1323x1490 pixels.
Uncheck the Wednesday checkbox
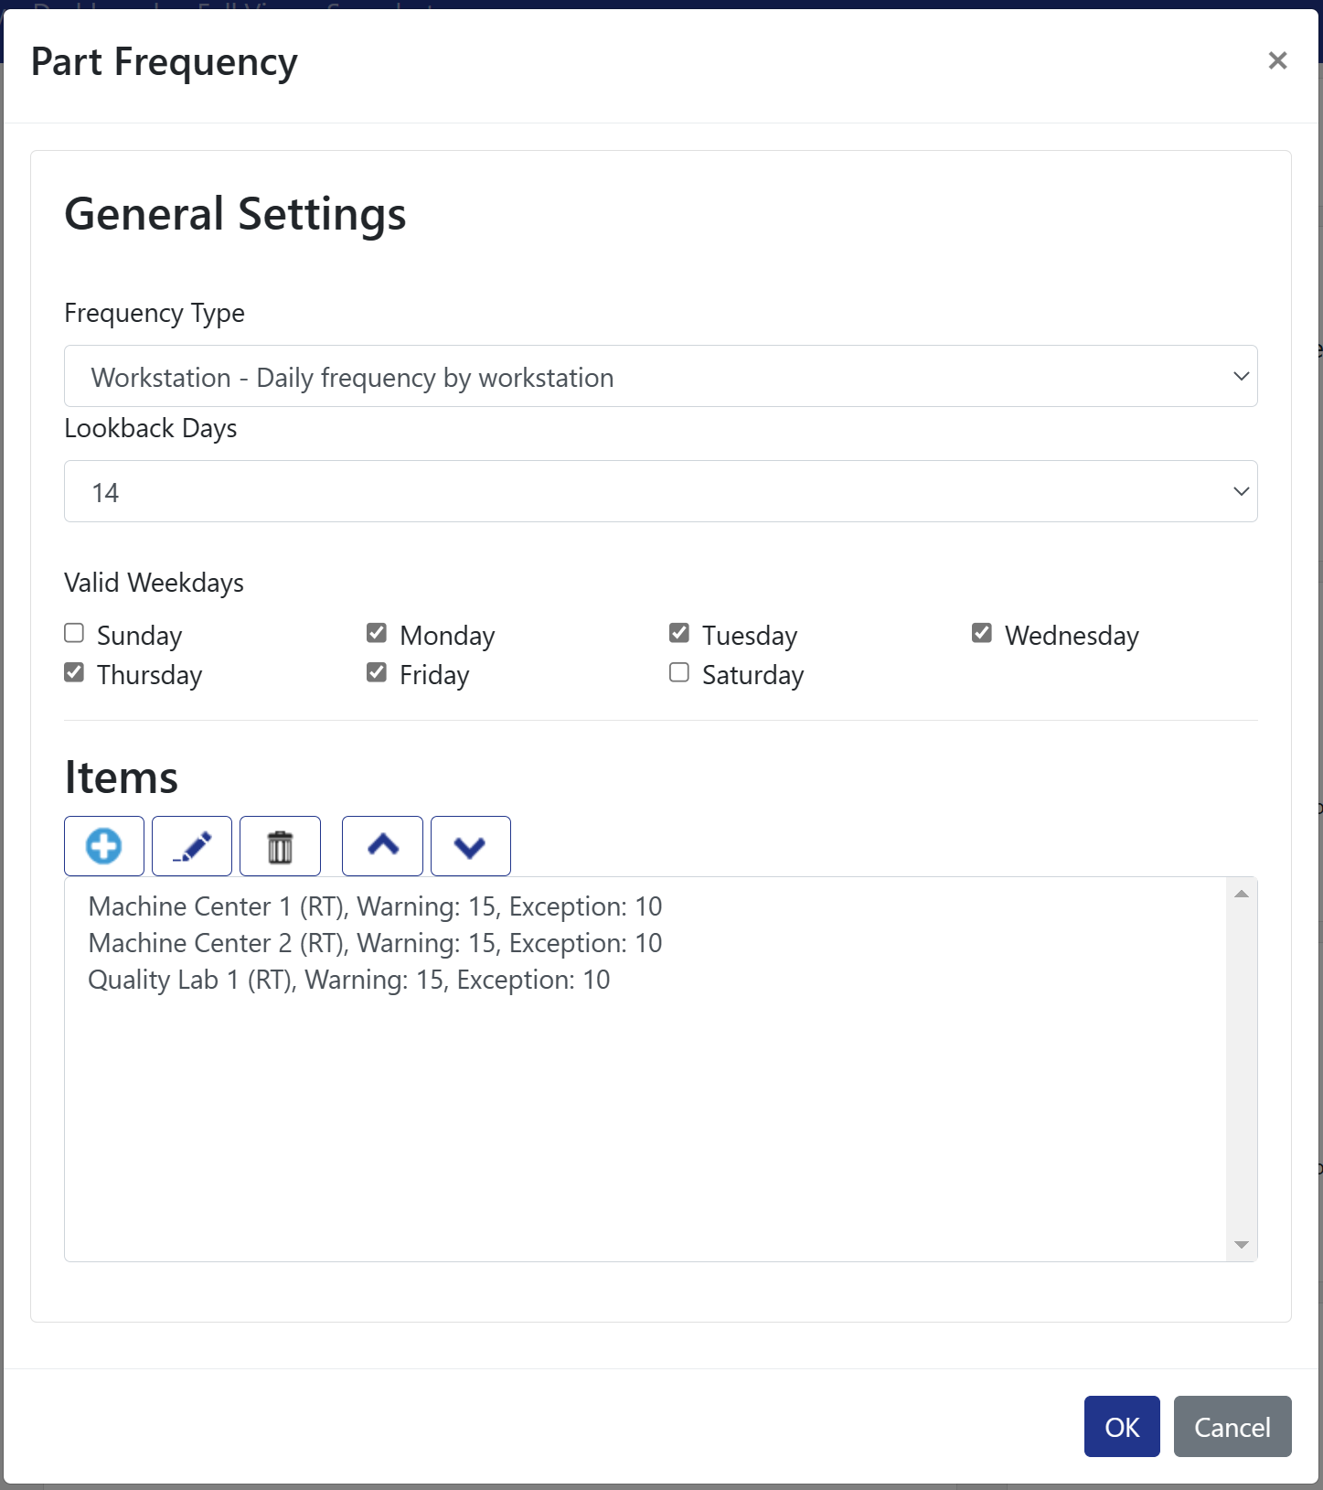982,633
